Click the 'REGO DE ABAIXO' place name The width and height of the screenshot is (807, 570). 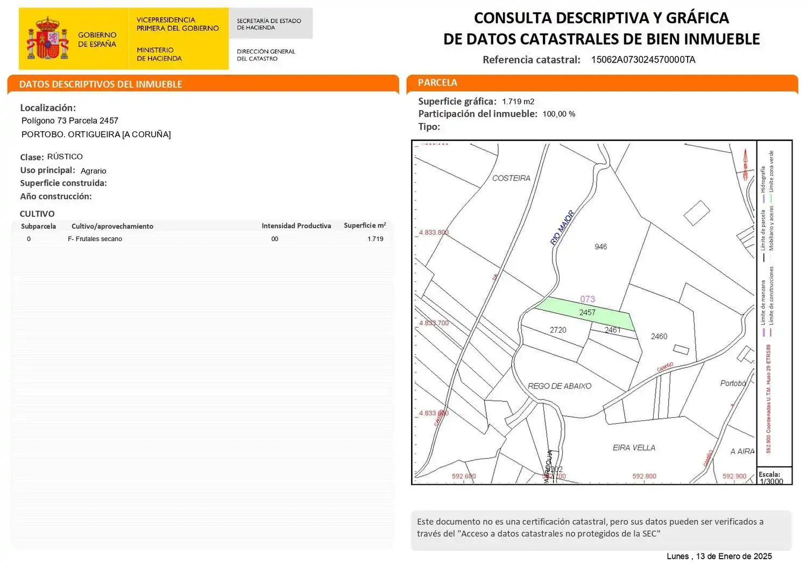(x=560, y=386)
